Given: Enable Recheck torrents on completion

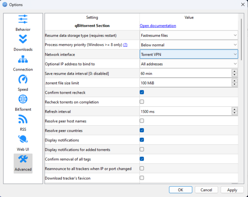Looking at the screenshot, I should coord(142,102).
